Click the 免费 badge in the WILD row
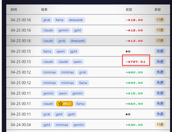The height and width of the screenshot is (132, 172). click(160, 103)
